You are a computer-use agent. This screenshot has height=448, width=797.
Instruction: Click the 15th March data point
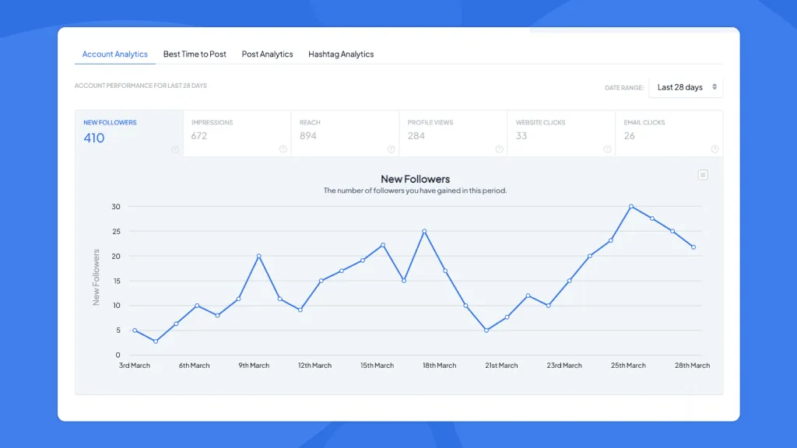383,245
